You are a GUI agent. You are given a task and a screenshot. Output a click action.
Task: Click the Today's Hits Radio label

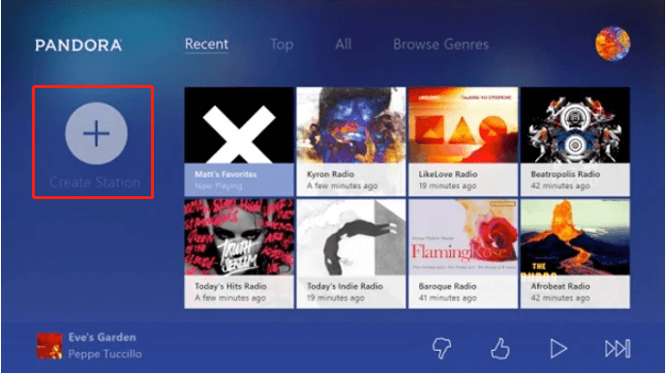coord(230,286)
